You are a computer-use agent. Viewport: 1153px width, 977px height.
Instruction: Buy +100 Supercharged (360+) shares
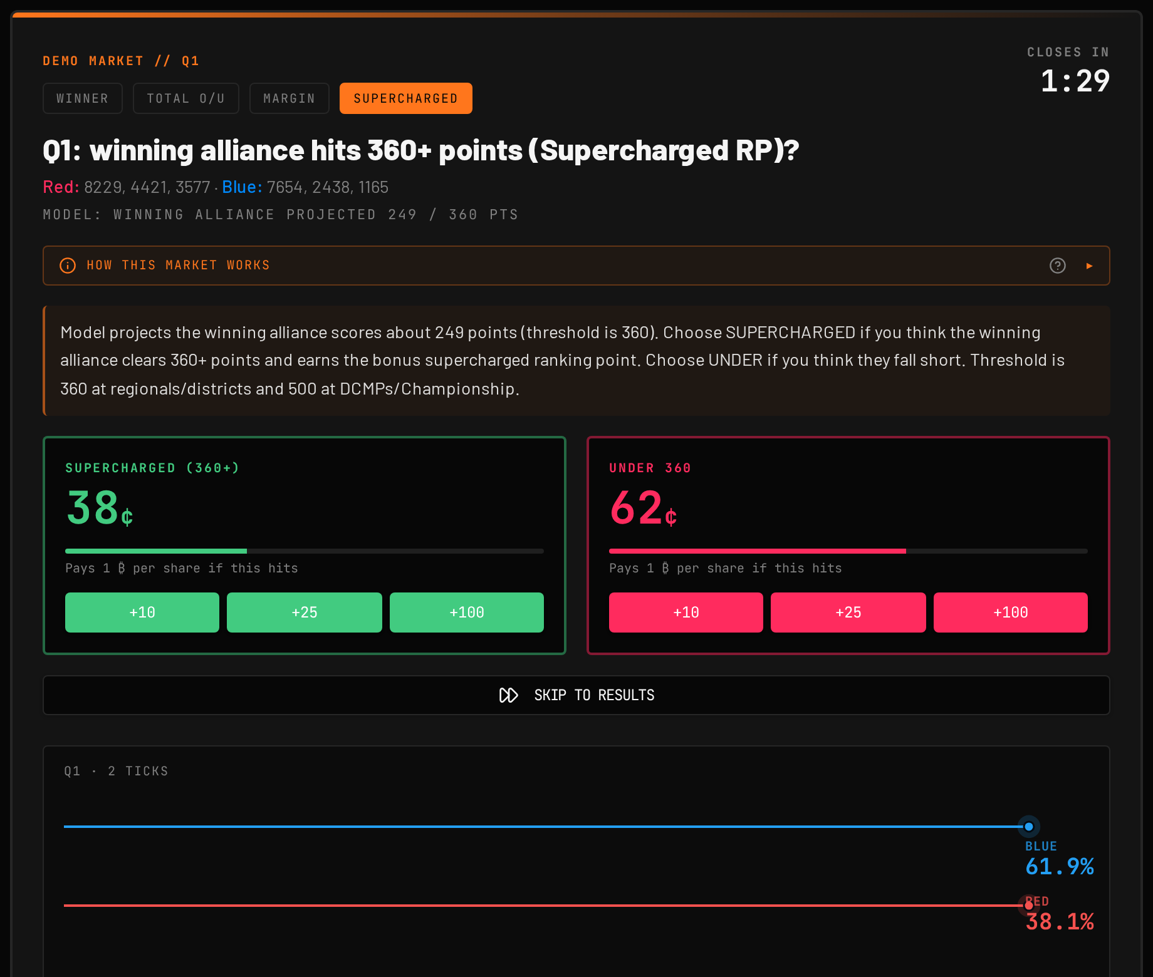coord(467,613)
